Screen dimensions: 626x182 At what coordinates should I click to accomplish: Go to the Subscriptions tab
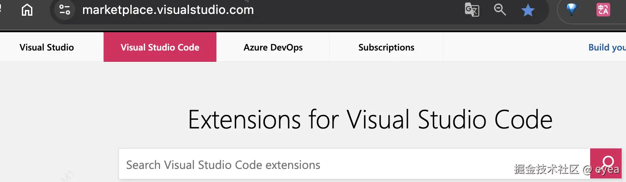(x=386, y=47)
